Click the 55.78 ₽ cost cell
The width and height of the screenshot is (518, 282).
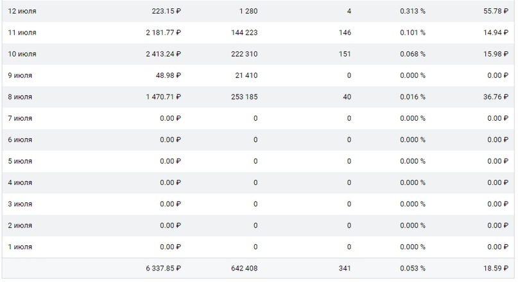point(496,11)
